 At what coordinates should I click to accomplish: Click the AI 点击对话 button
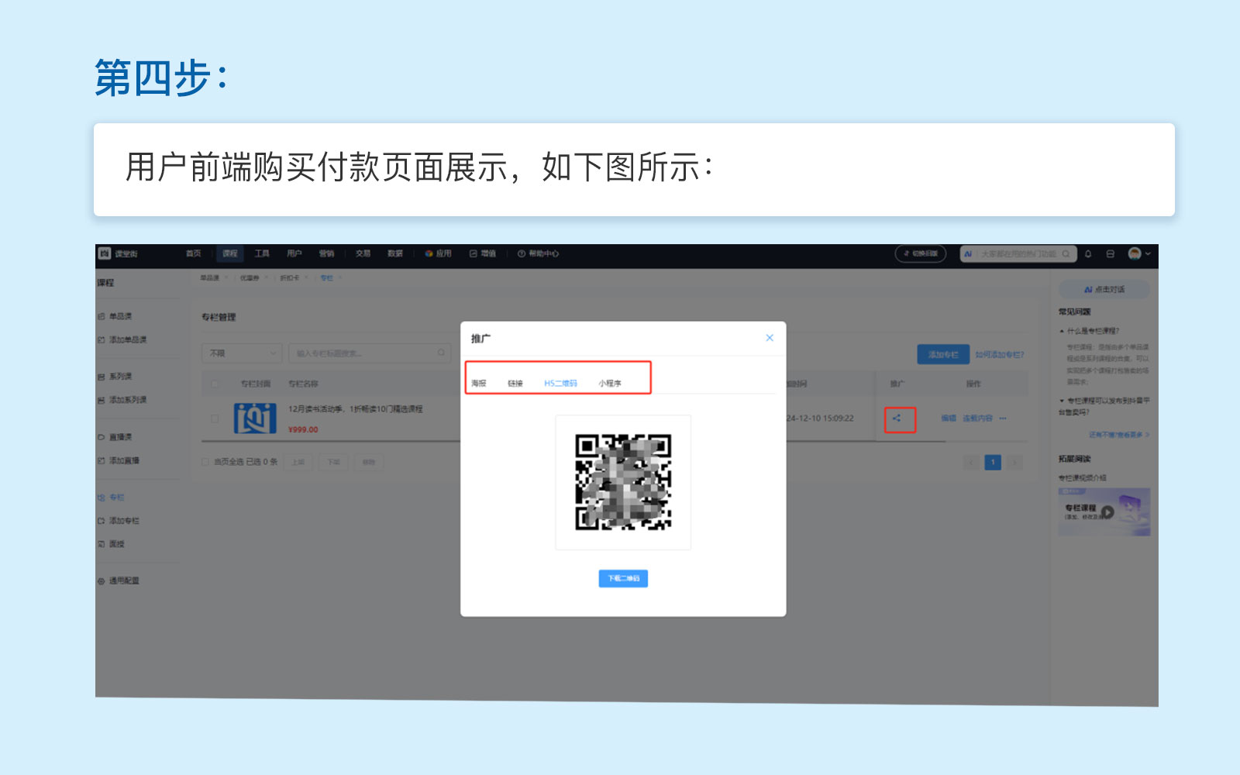tap(1104, 289)
